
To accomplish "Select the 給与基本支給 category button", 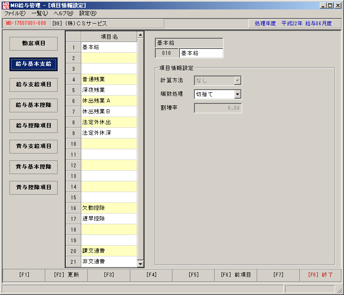I will click(34, 64).
